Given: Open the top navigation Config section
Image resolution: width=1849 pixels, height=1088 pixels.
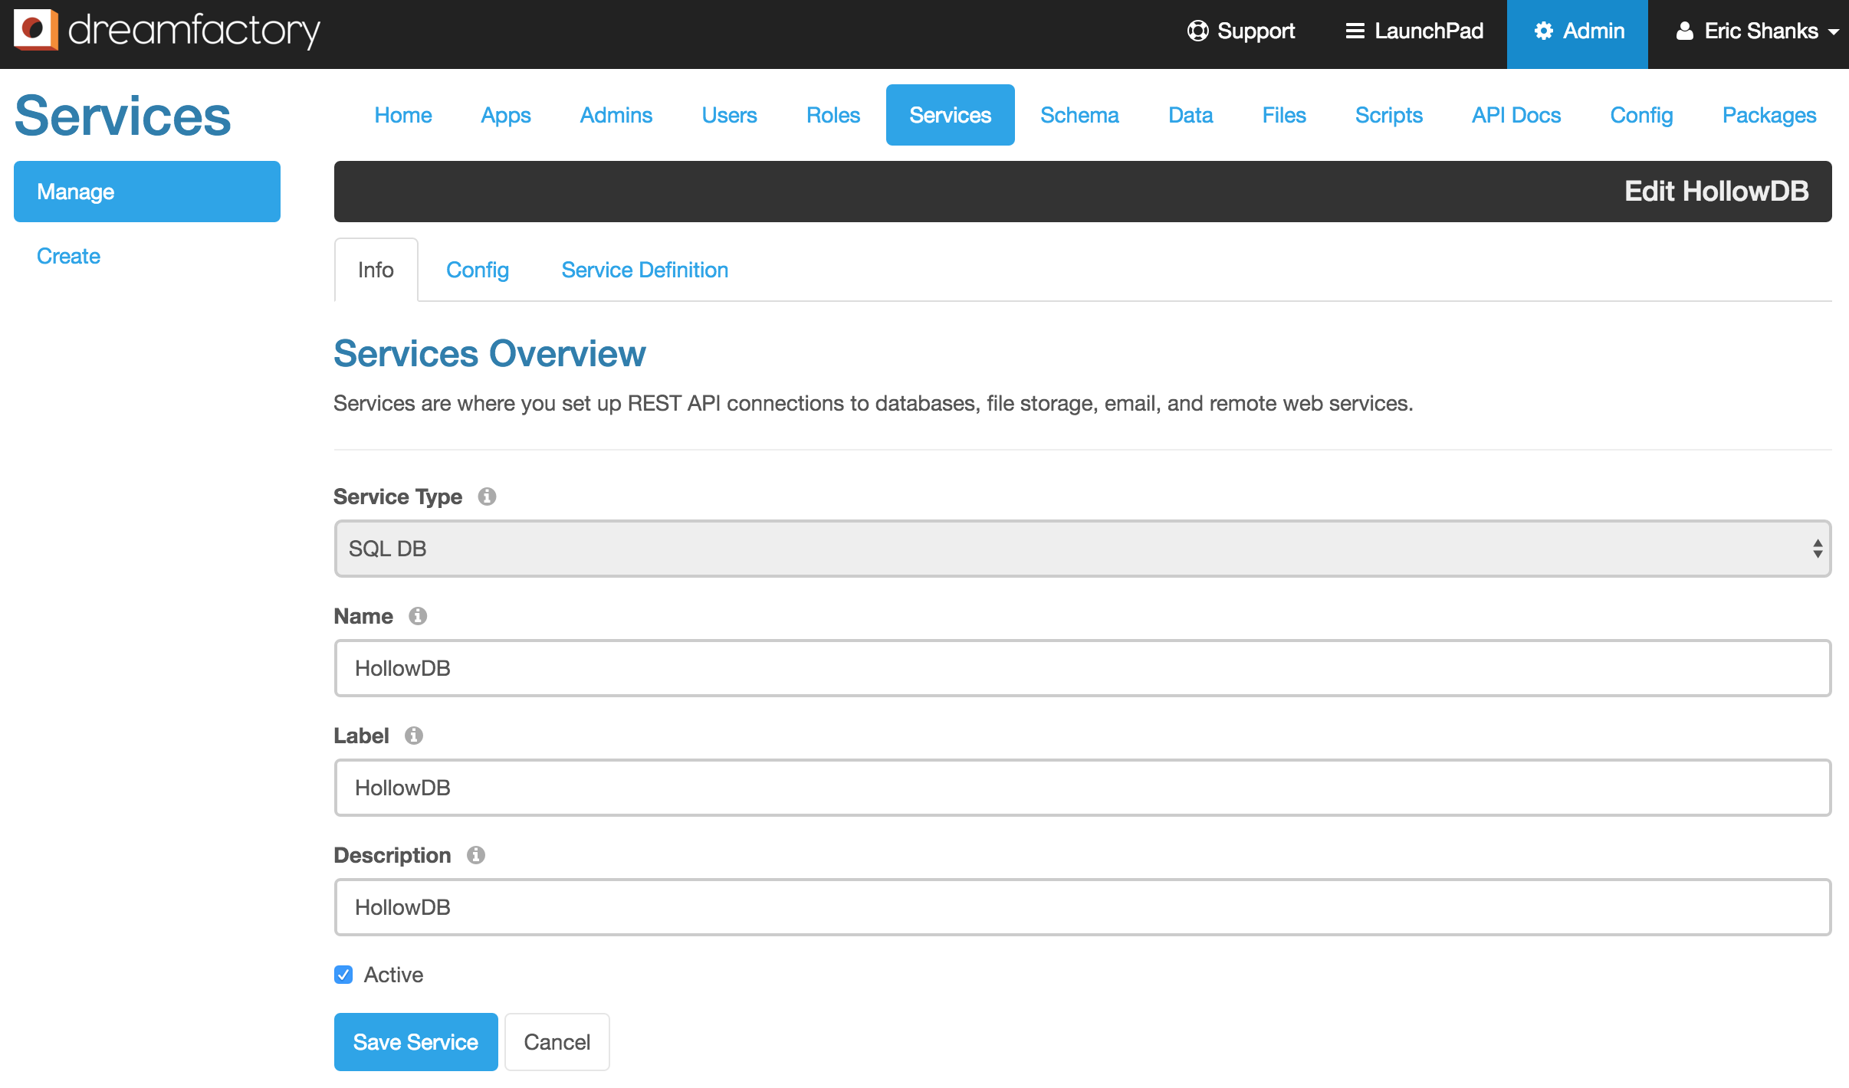Looking at the screenshot, I should (x=1641, y=115).
